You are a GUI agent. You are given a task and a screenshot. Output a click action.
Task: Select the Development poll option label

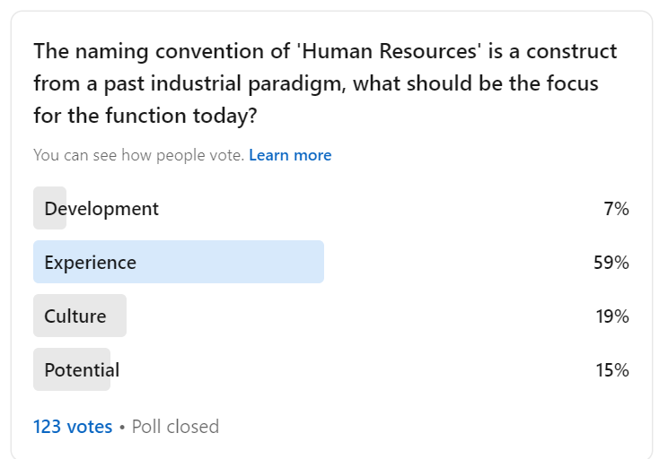pos(101,209)
